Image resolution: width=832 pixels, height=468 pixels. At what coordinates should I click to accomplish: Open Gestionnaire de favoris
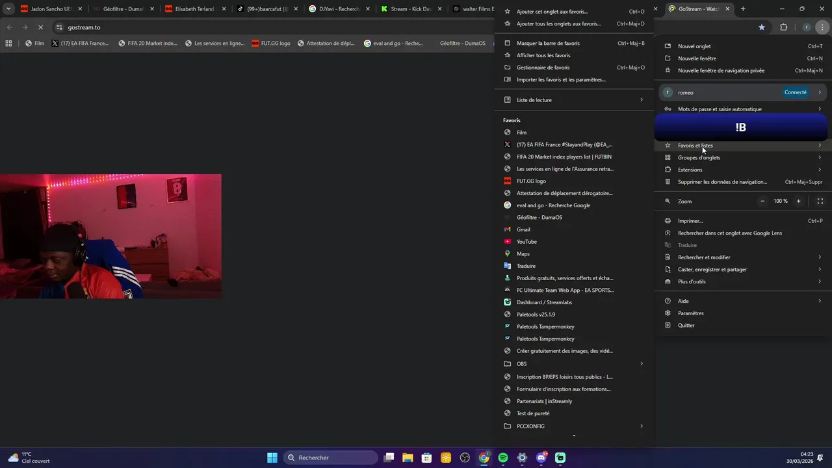pyautogui.click(x=574, y=68)
